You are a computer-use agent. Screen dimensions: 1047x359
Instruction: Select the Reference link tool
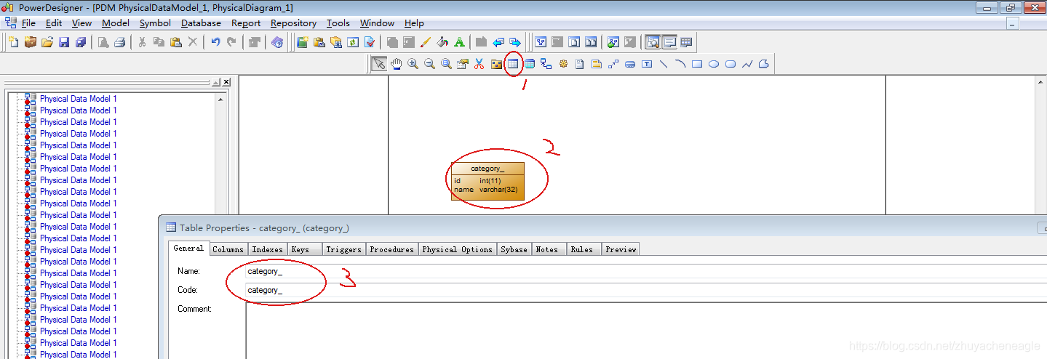[x=546, y=64]
